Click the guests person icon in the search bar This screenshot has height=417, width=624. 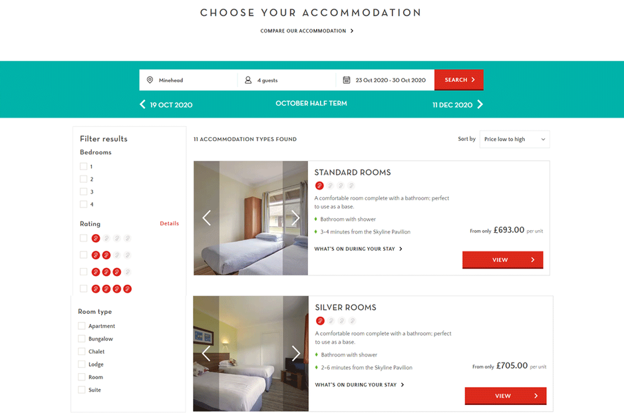point(246,80)
